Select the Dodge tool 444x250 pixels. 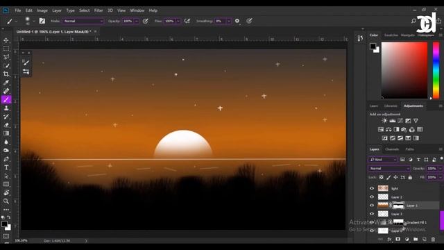click(6, 151)
